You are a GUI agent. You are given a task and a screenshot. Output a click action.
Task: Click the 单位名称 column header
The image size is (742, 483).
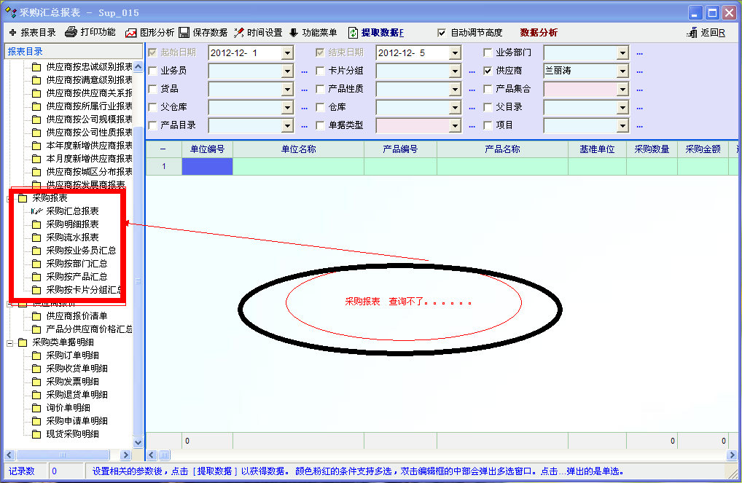[x=298, y=149]
